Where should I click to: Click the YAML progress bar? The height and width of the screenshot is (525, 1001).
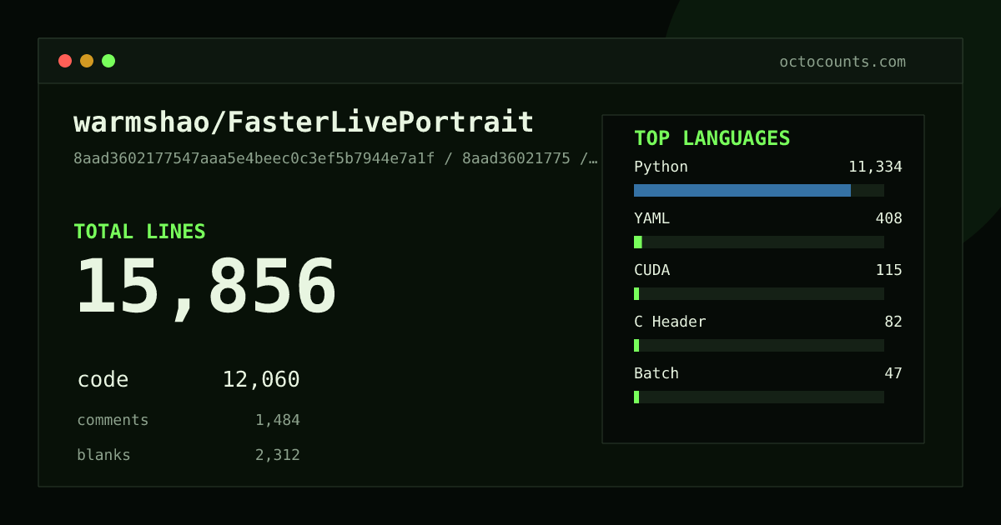point(759,242)
